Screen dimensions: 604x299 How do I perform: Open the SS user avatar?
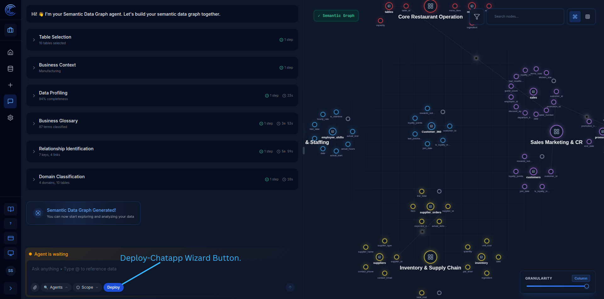pos(11,271)
